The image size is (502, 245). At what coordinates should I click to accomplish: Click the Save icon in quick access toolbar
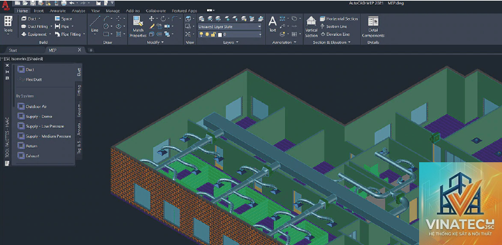click(32, 3)
